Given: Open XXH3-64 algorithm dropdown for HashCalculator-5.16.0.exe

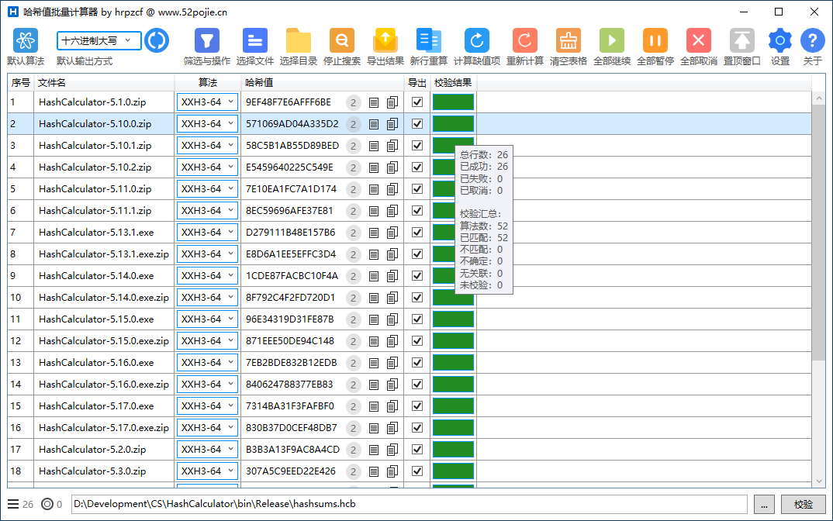Looking at the screenshot, I should [x=207, y=363].
